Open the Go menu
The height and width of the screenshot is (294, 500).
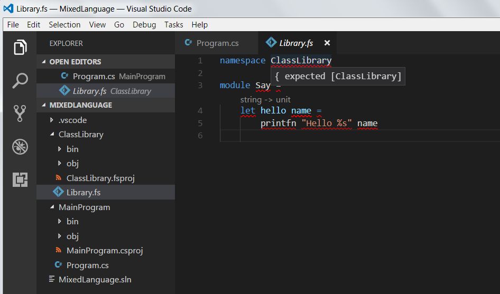(x=119, y=24)
